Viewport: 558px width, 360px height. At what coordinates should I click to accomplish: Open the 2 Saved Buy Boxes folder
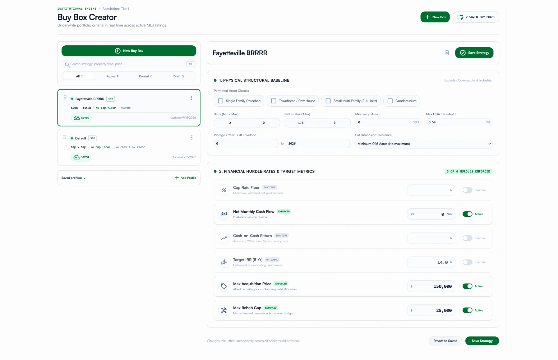point(476,17)
